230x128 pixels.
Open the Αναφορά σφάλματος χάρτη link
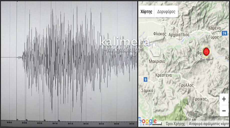(x=208, y=124)
